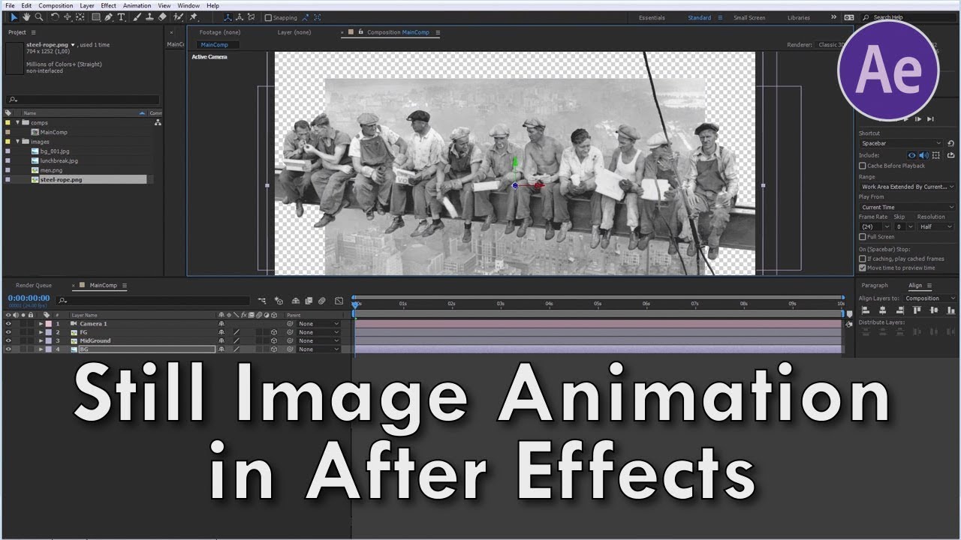Check Cache Before Playback
This screenshot has height=540, width=961.
click(862, 166)
